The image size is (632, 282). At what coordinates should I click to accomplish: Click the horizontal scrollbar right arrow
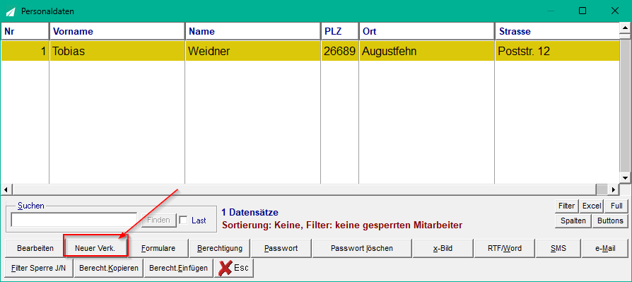coord(614,189)
